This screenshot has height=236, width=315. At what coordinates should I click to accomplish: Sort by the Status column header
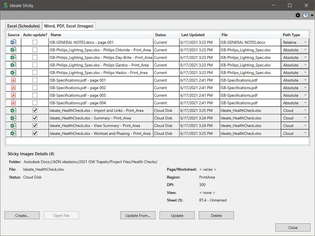(166, 35)
